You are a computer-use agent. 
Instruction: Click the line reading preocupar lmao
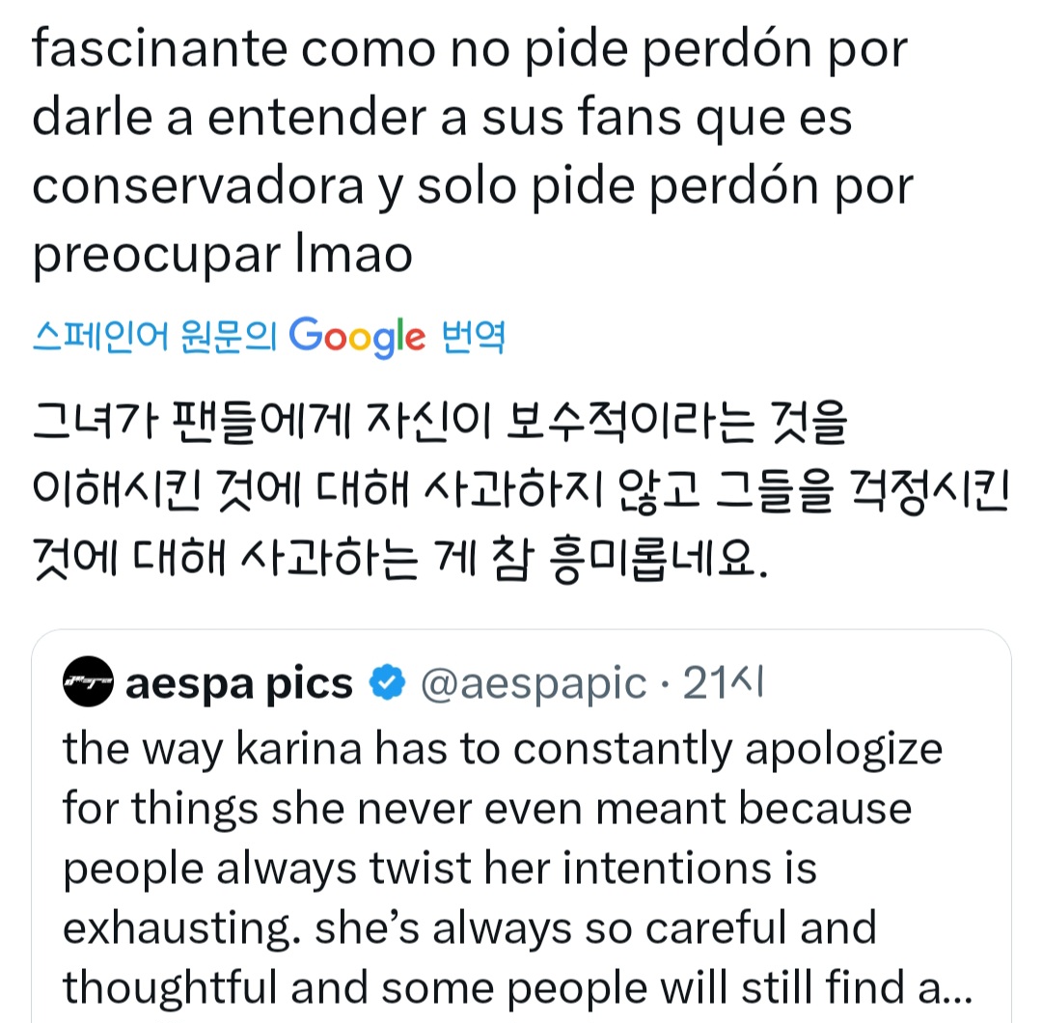[222, 255]
